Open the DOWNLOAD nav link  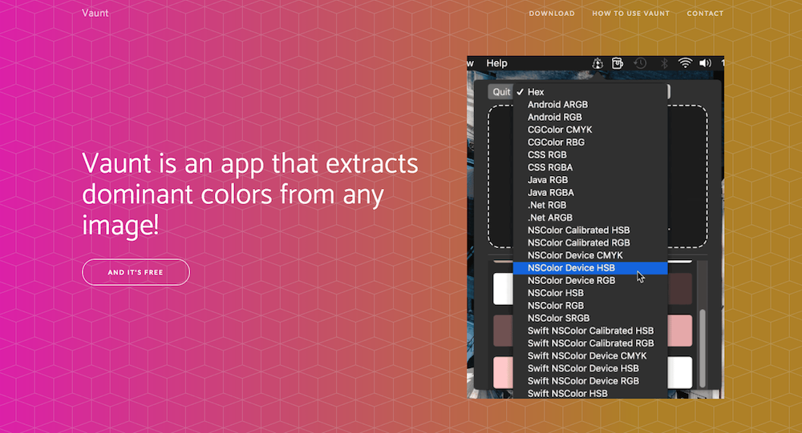[552, 14]
